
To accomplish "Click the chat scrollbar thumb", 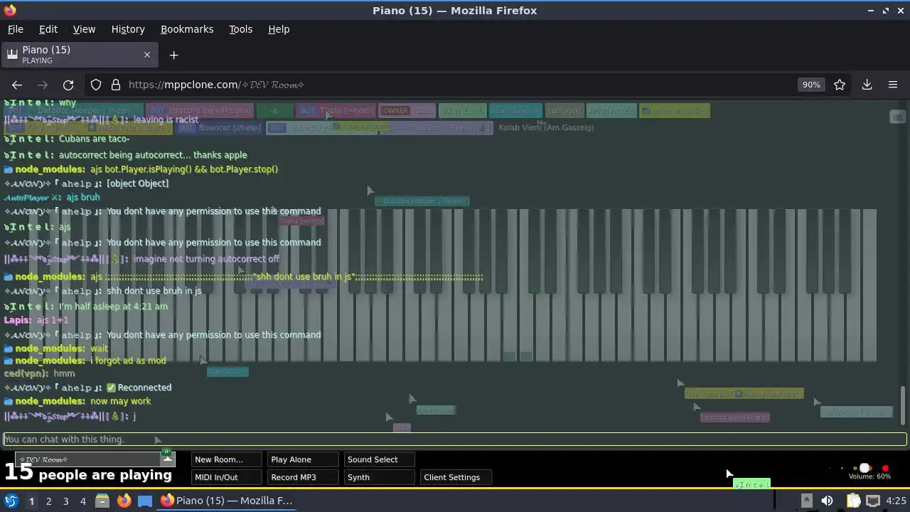I will [x=903, y=404].
